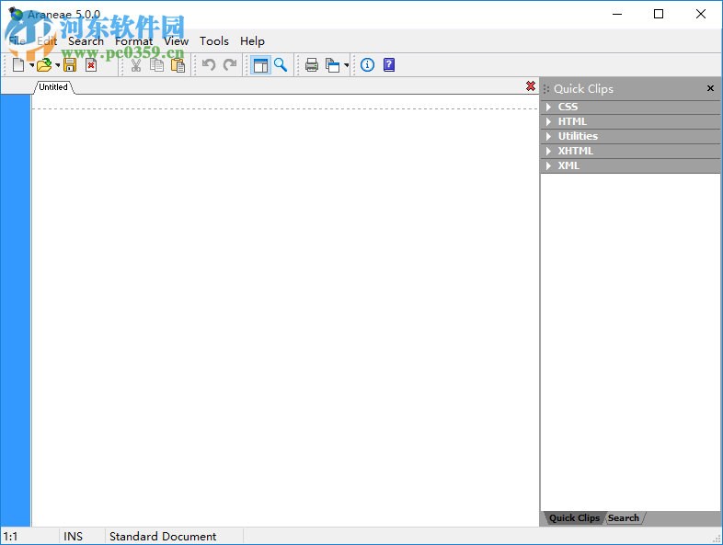Image resolution: width=723 pixels, height=545 pixels.
Task: Click the Standard Document status entry
Action: 163,536
